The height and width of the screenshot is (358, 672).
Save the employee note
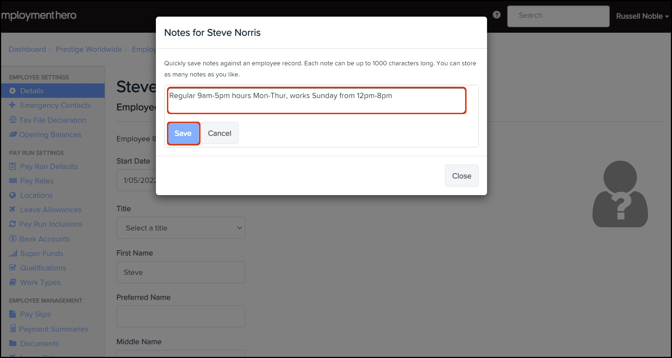[x=183, y=133]
